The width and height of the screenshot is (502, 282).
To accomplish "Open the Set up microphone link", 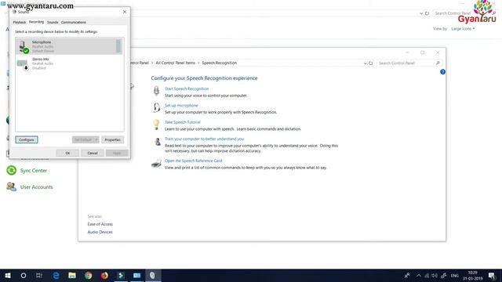I will [x=181, y=106].
